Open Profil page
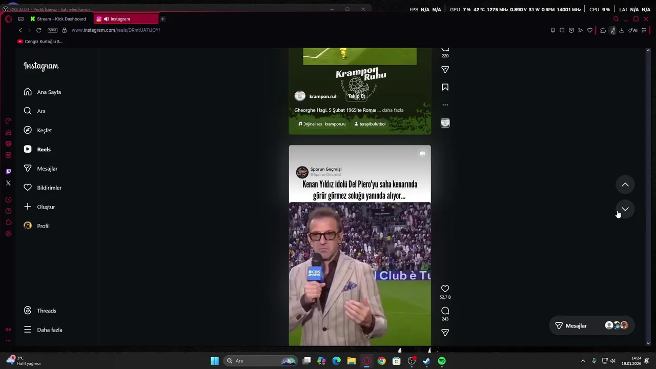This screenshot has height=369, width=656. [x=36, y=226]
